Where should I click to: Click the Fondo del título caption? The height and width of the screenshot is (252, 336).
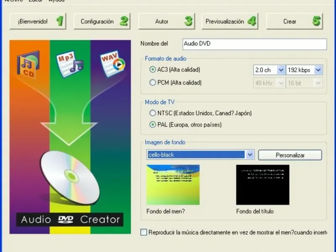255,212
